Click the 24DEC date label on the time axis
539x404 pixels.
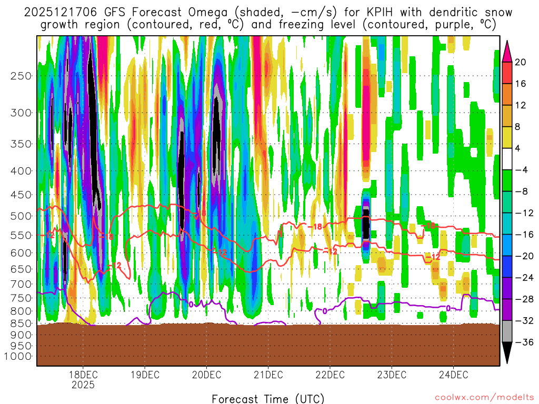tap(453, 375)
